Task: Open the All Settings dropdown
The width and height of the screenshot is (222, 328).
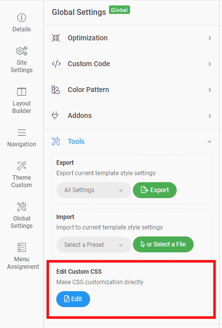Action: click(94, 190)
